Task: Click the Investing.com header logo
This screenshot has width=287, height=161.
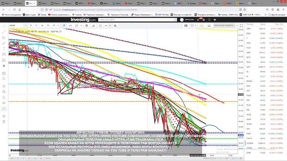Action: pos(83,20)
